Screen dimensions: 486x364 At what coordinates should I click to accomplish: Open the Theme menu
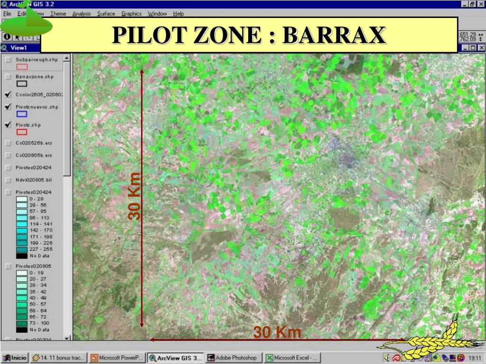pyautogui.click(x=58, y=14)
